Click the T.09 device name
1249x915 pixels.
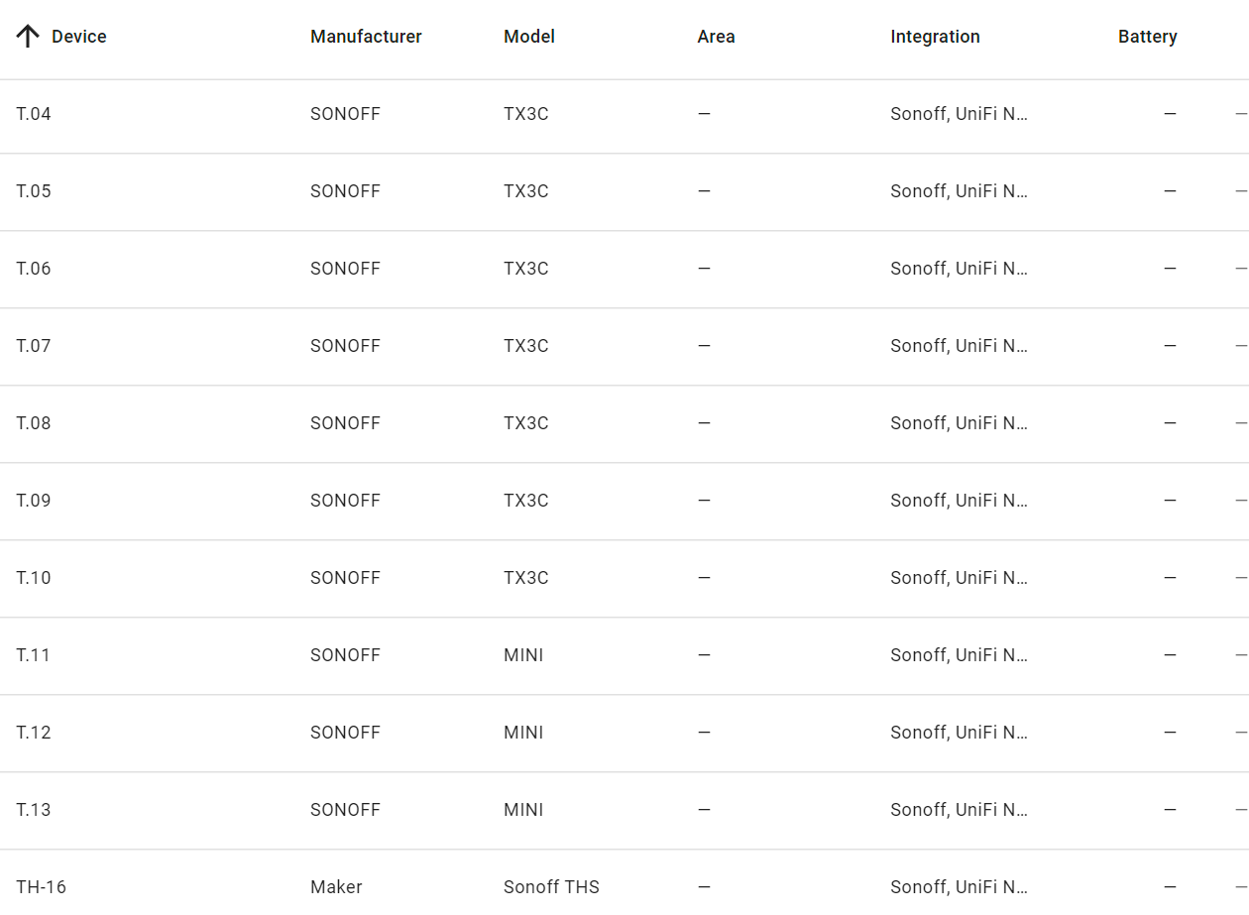[x=34, y=501]
